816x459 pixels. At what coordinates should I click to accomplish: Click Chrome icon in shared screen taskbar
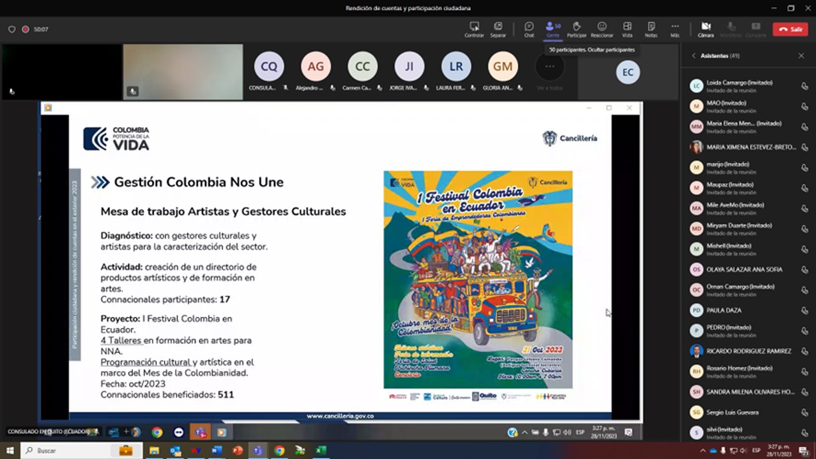tap(157, 432)
